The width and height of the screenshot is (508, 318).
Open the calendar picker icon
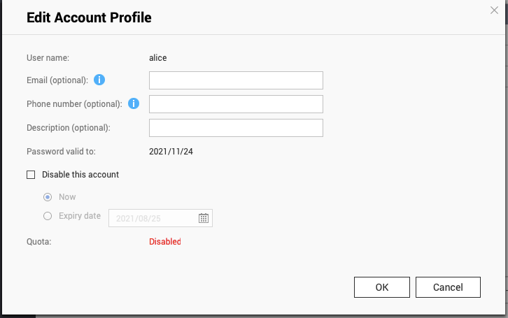tap(204, 218)
